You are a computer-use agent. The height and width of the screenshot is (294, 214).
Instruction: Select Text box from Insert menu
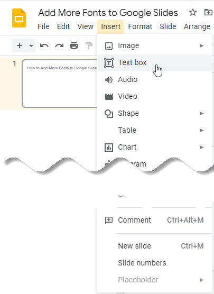155,62
